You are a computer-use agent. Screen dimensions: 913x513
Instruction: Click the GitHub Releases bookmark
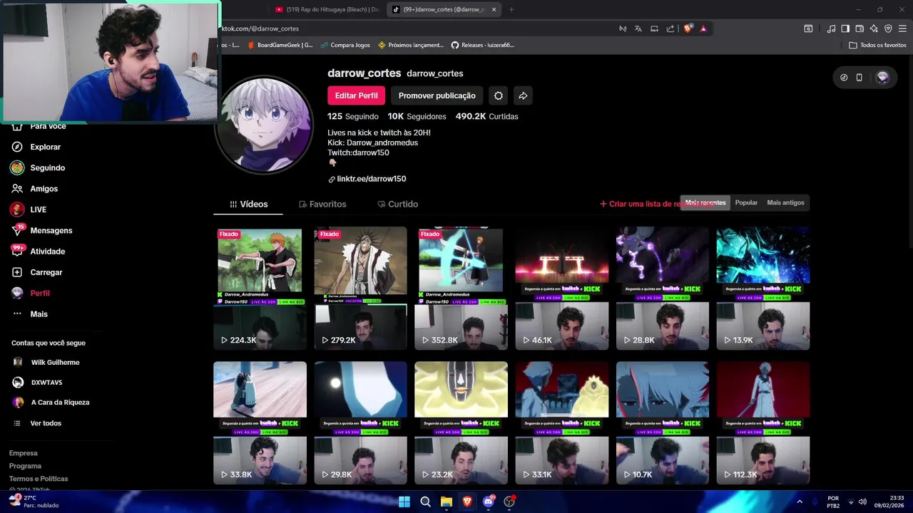pos(482,45)
